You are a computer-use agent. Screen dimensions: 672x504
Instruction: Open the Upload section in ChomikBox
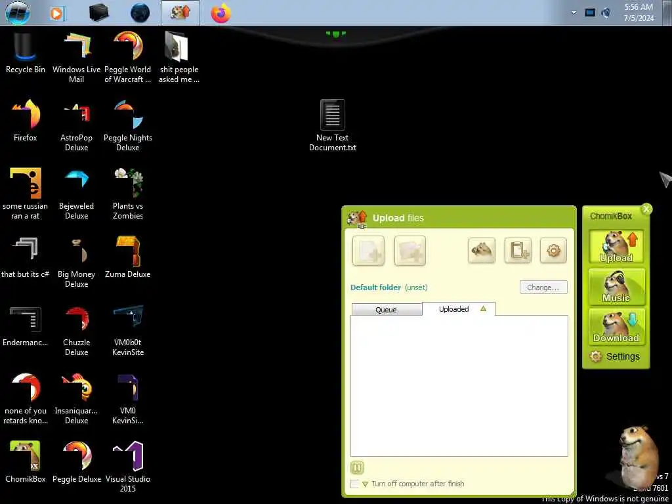point(616,247)
